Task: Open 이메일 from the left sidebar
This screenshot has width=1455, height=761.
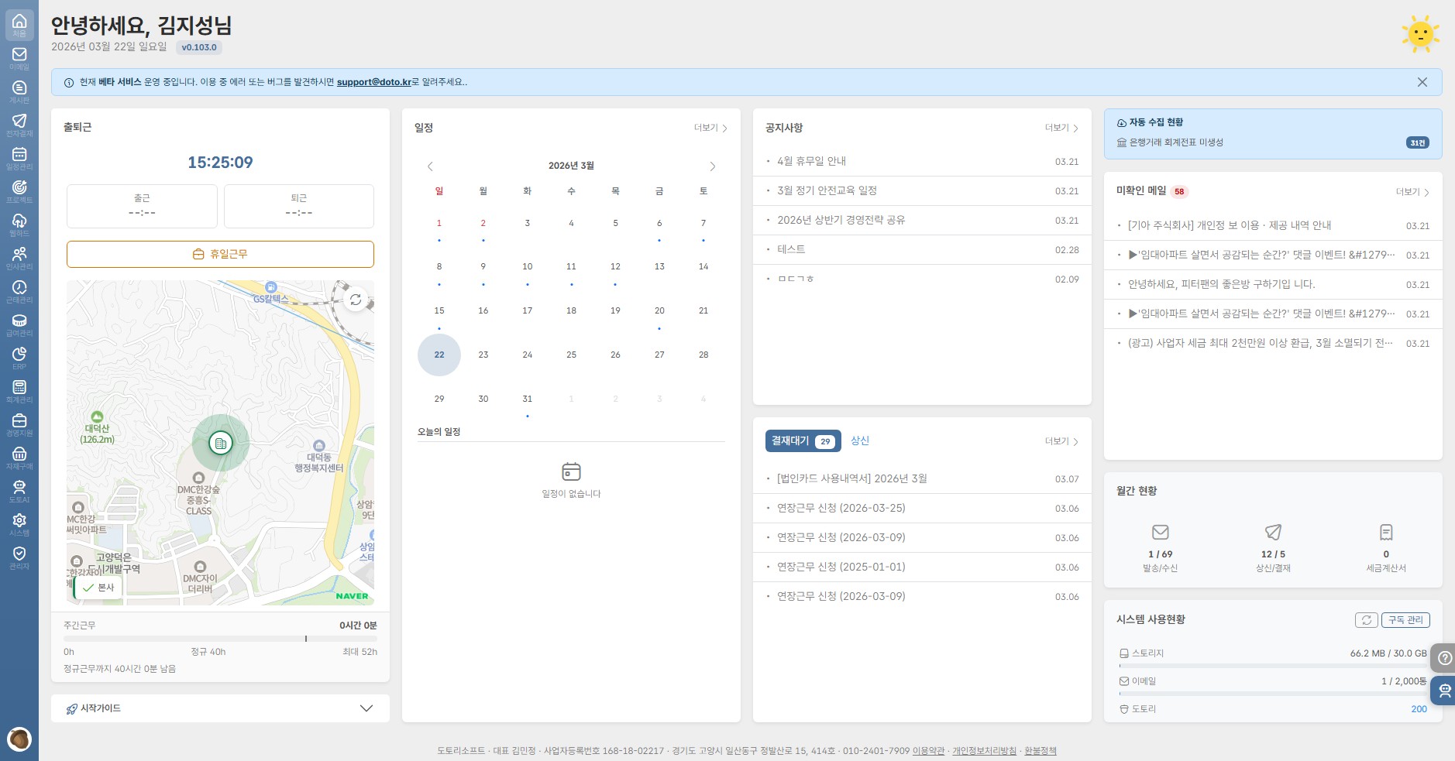Action: point(19,58)
